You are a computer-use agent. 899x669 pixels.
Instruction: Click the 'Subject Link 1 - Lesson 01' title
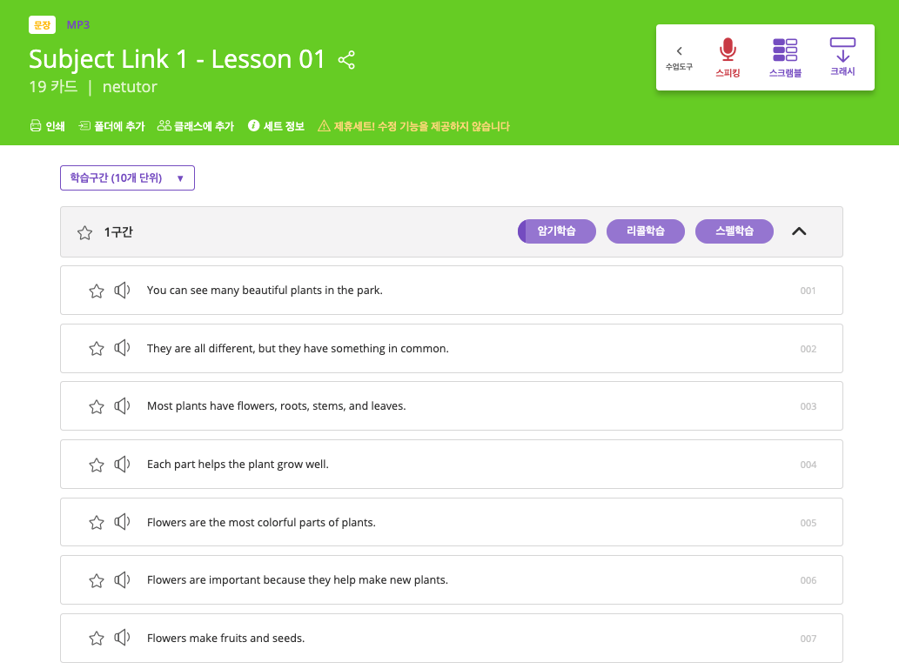point(178,59)
